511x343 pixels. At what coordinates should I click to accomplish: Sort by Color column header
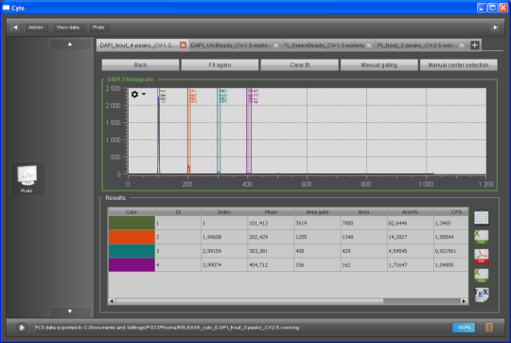(x=132, y=212)
